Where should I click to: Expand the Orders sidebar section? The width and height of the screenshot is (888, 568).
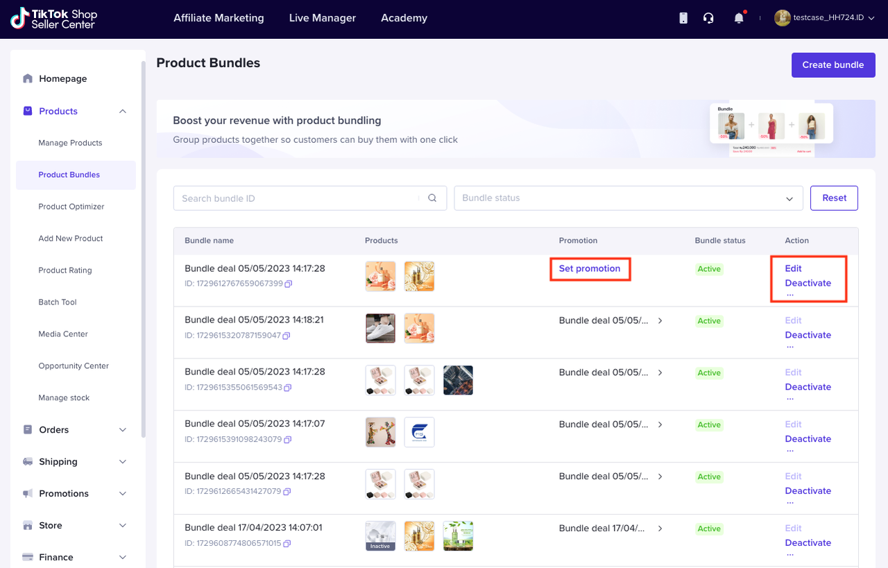pyautogui.click(x=122, y=430)
